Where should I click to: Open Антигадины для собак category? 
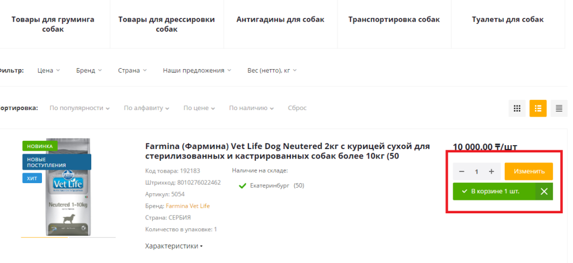tap(280, 20)
